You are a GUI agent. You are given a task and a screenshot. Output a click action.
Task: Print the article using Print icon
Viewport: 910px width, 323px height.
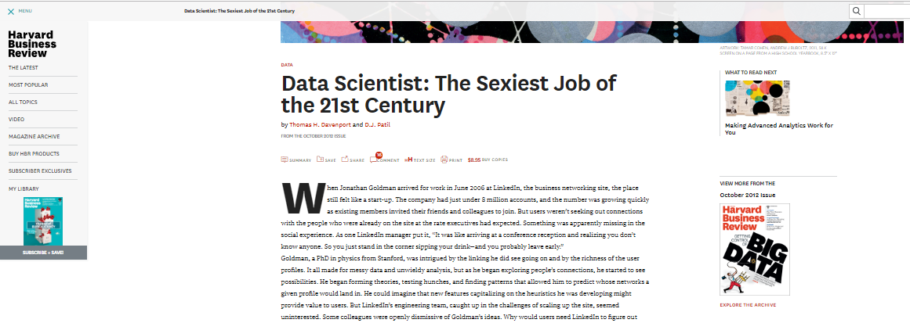click(x=444, y=160)
